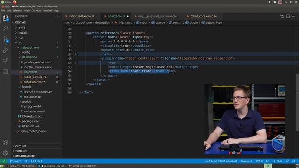Open the Edit menu
The width and height of the screenshot is (299, 168).
pyautogui.click(x=9, y=10)
